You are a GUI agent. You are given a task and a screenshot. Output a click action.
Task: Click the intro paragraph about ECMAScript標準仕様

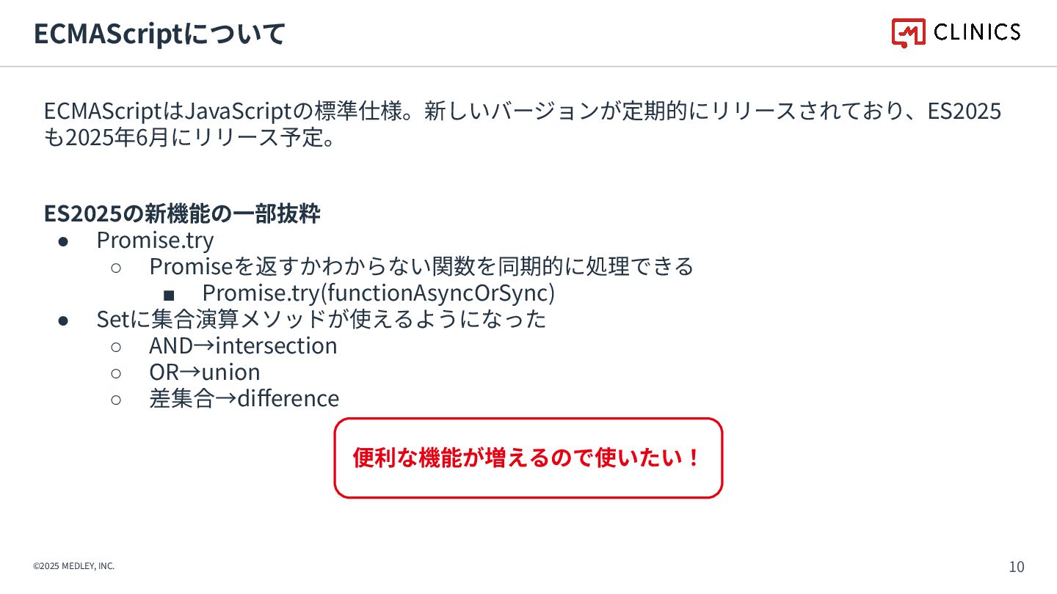point(523,124)
